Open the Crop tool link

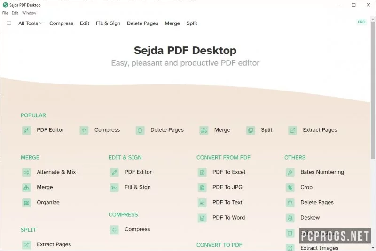pos(306,187)
